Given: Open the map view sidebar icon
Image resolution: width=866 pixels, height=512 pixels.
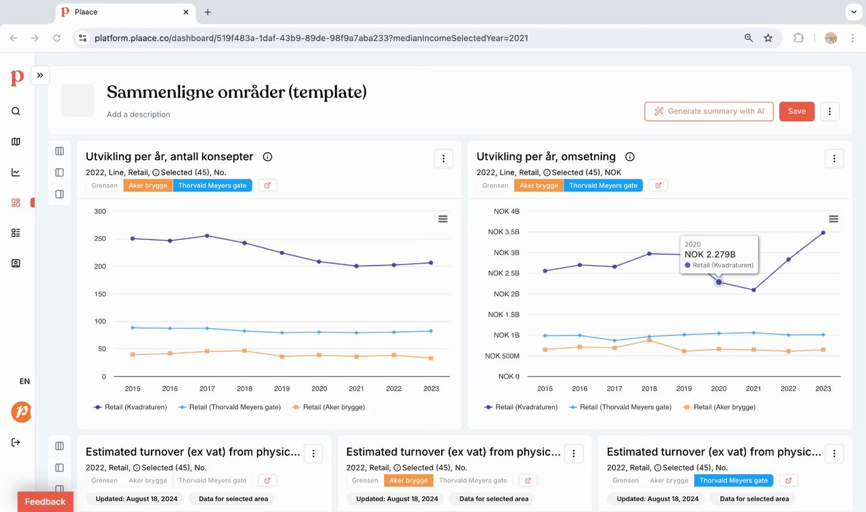Looking at the screenshot, I should [16, 142].
